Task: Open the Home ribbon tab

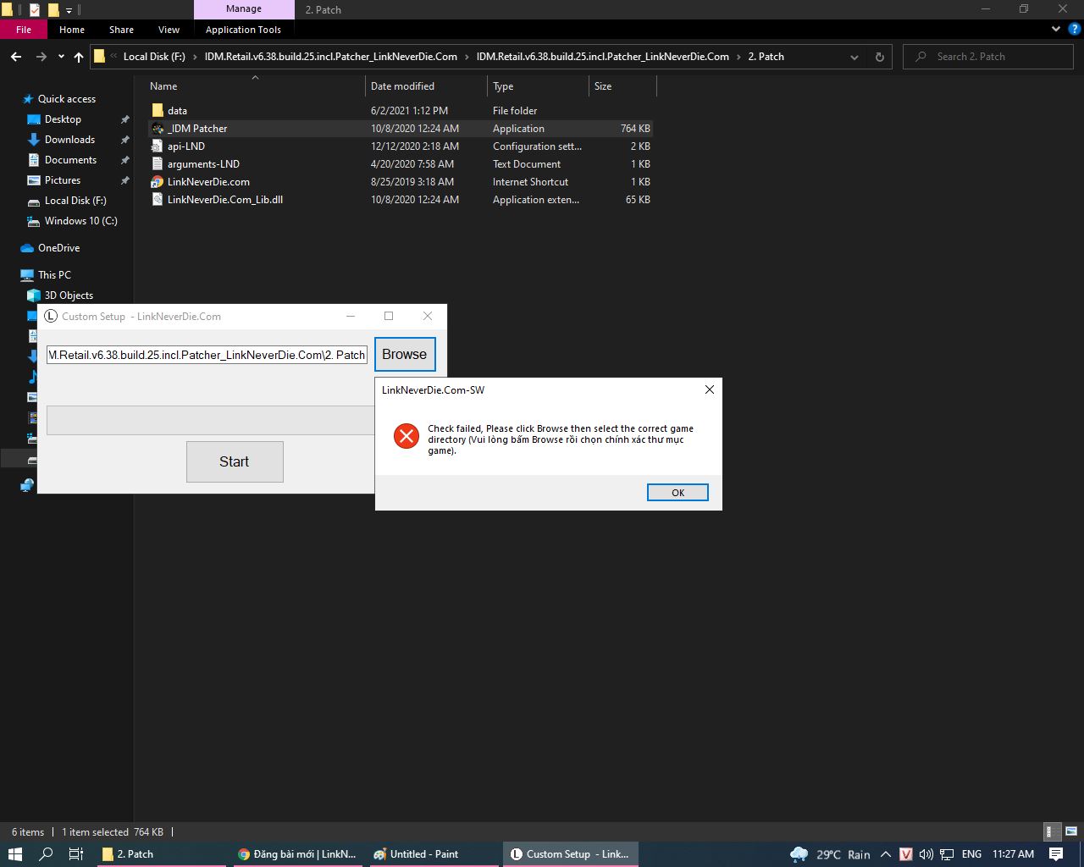Action: point(72,30)
